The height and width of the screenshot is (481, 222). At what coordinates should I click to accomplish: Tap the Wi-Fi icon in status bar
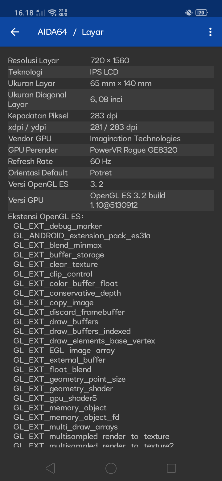click(x=52, y=13)
